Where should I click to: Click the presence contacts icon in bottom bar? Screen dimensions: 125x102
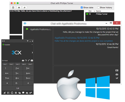click(x=5, y=93)
